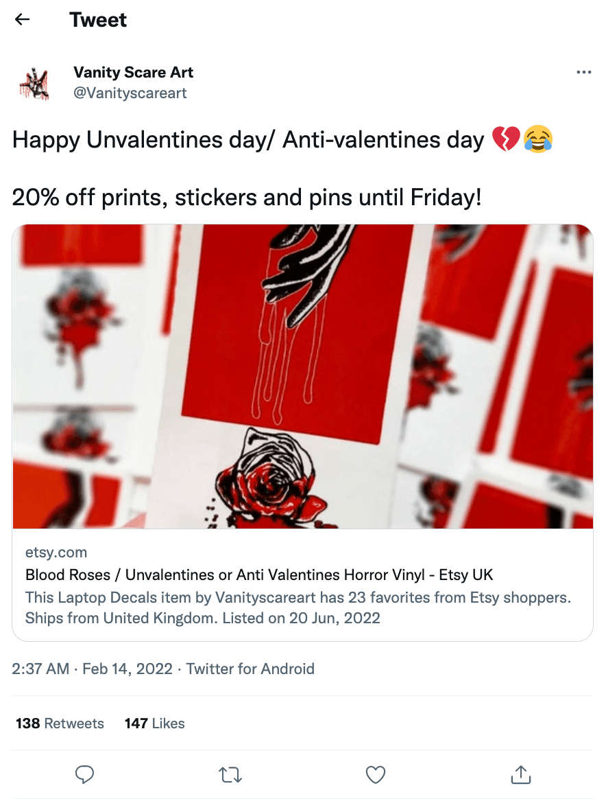Reply using the speech bubble icon

[84, 775]
